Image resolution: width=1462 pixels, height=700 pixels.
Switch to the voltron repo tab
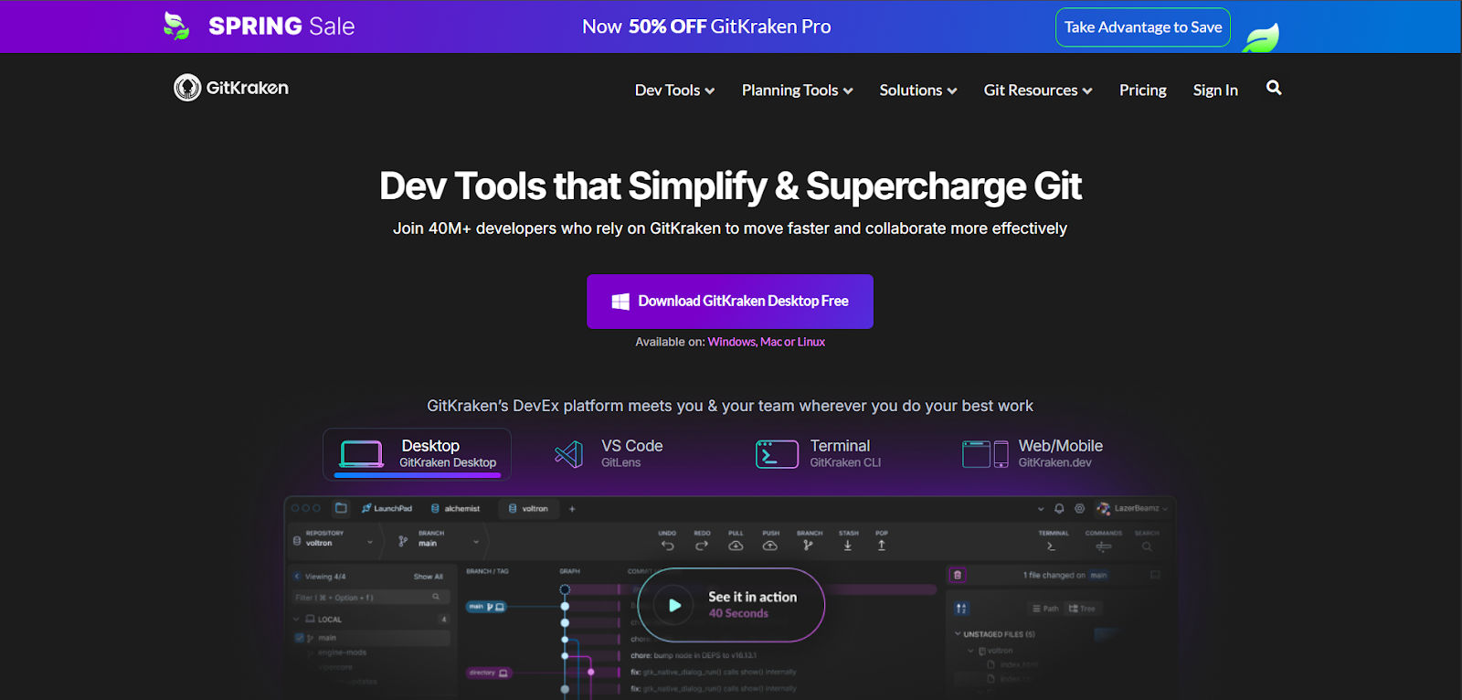[528, 508]
